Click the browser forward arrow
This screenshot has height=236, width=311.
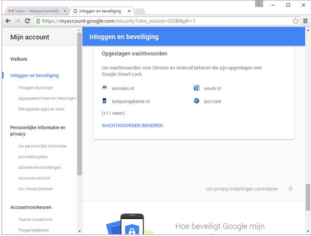coord(17,21)
